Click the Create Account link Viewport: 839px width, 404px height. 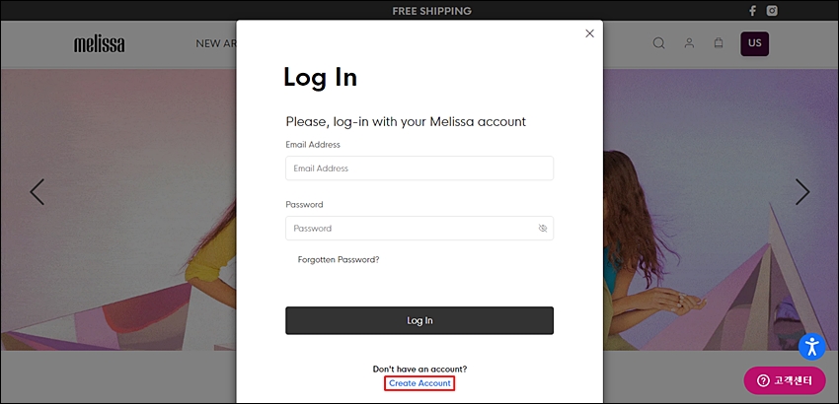420,383
